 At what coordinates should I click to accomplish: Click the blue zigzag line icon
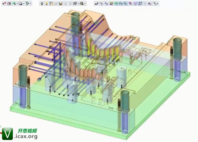tap(106, 4)
